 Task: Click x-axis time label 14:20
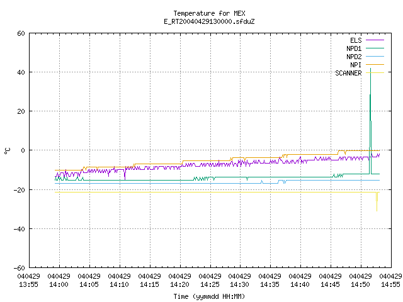(179, 284)
